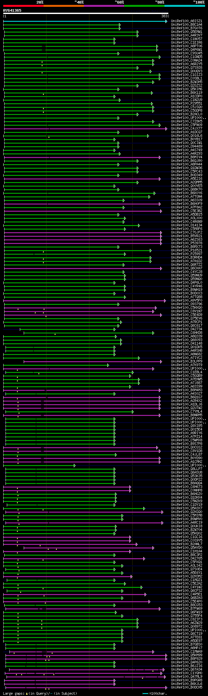
Task: Select the UniRef100_Q1DW36 label
Action: pos(187,168)
